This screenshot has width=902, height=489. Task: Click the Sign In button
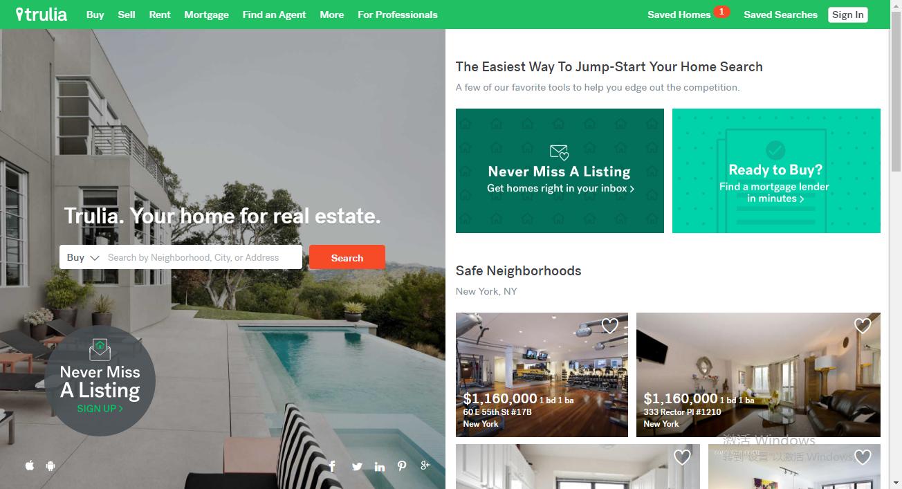[x=848, y=15]
